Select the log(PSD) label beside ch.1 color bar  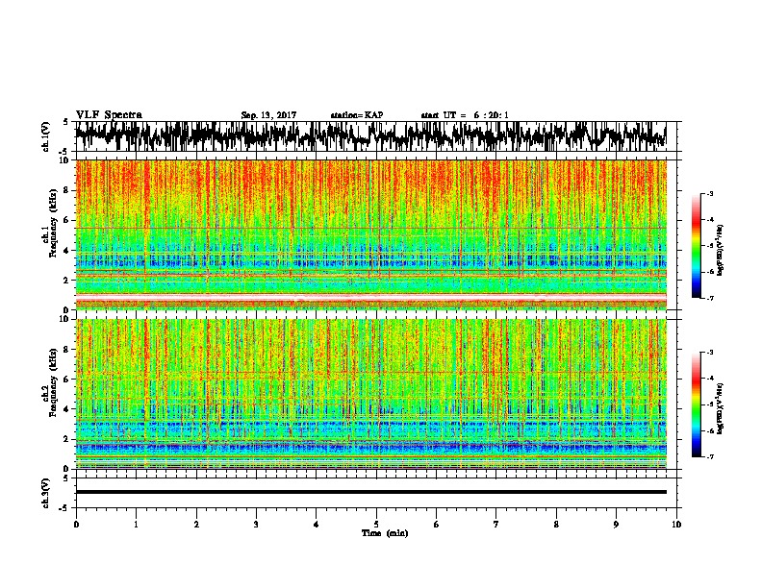click(721, 251)
